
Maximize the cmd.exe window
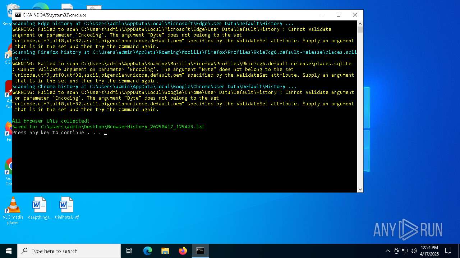click(339, 15)
